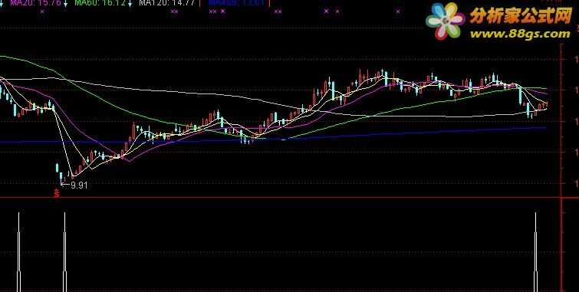This screenshot has width=579, height=292.
Task: Click the red horizontal divider between chart panels
Action: pos(281,198)
